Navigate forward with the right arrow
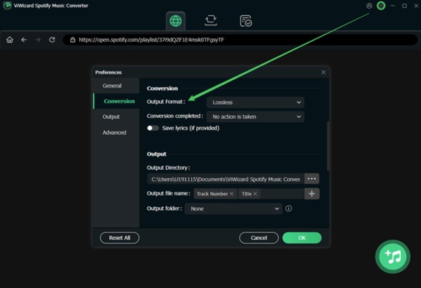This screenshot has height=288, width=421. [38, 40]
